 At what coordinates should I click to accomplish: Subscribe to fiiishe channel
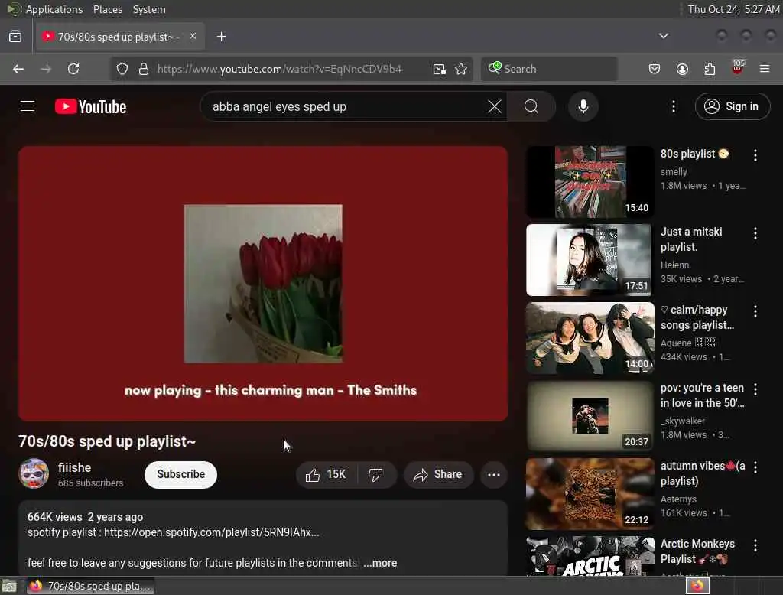(x=180, y=474)
